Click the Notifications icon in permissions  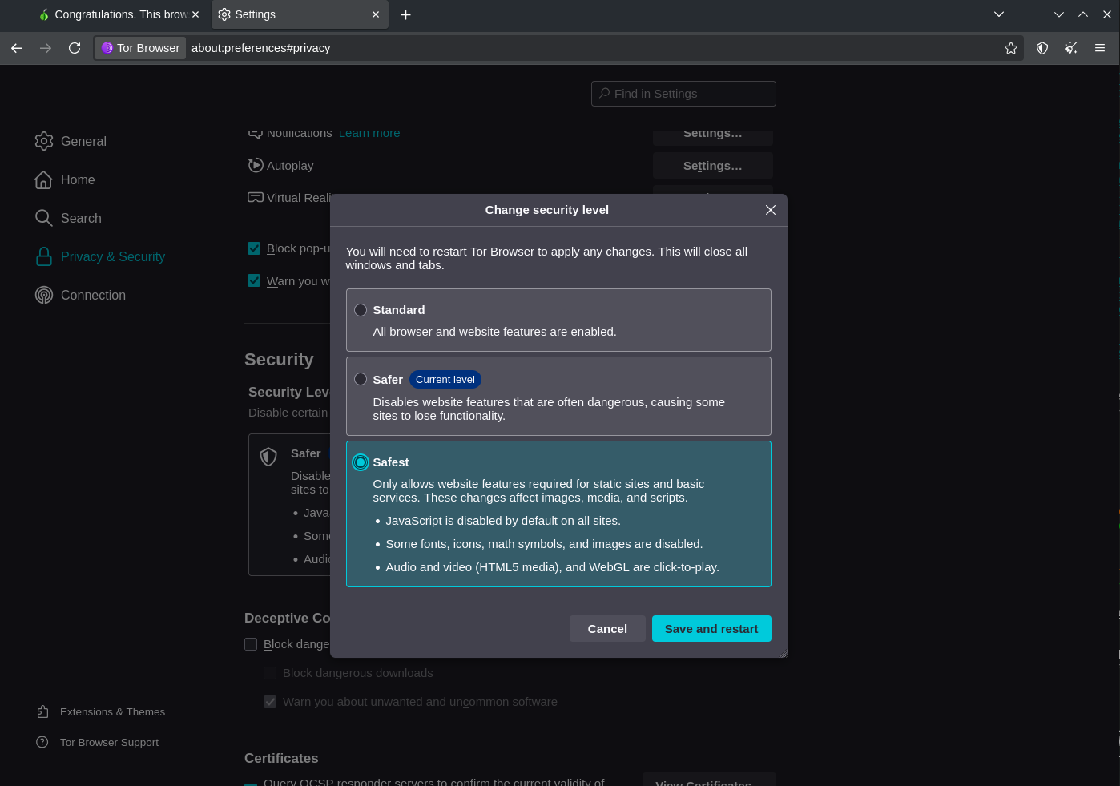(x=256, y=134)
